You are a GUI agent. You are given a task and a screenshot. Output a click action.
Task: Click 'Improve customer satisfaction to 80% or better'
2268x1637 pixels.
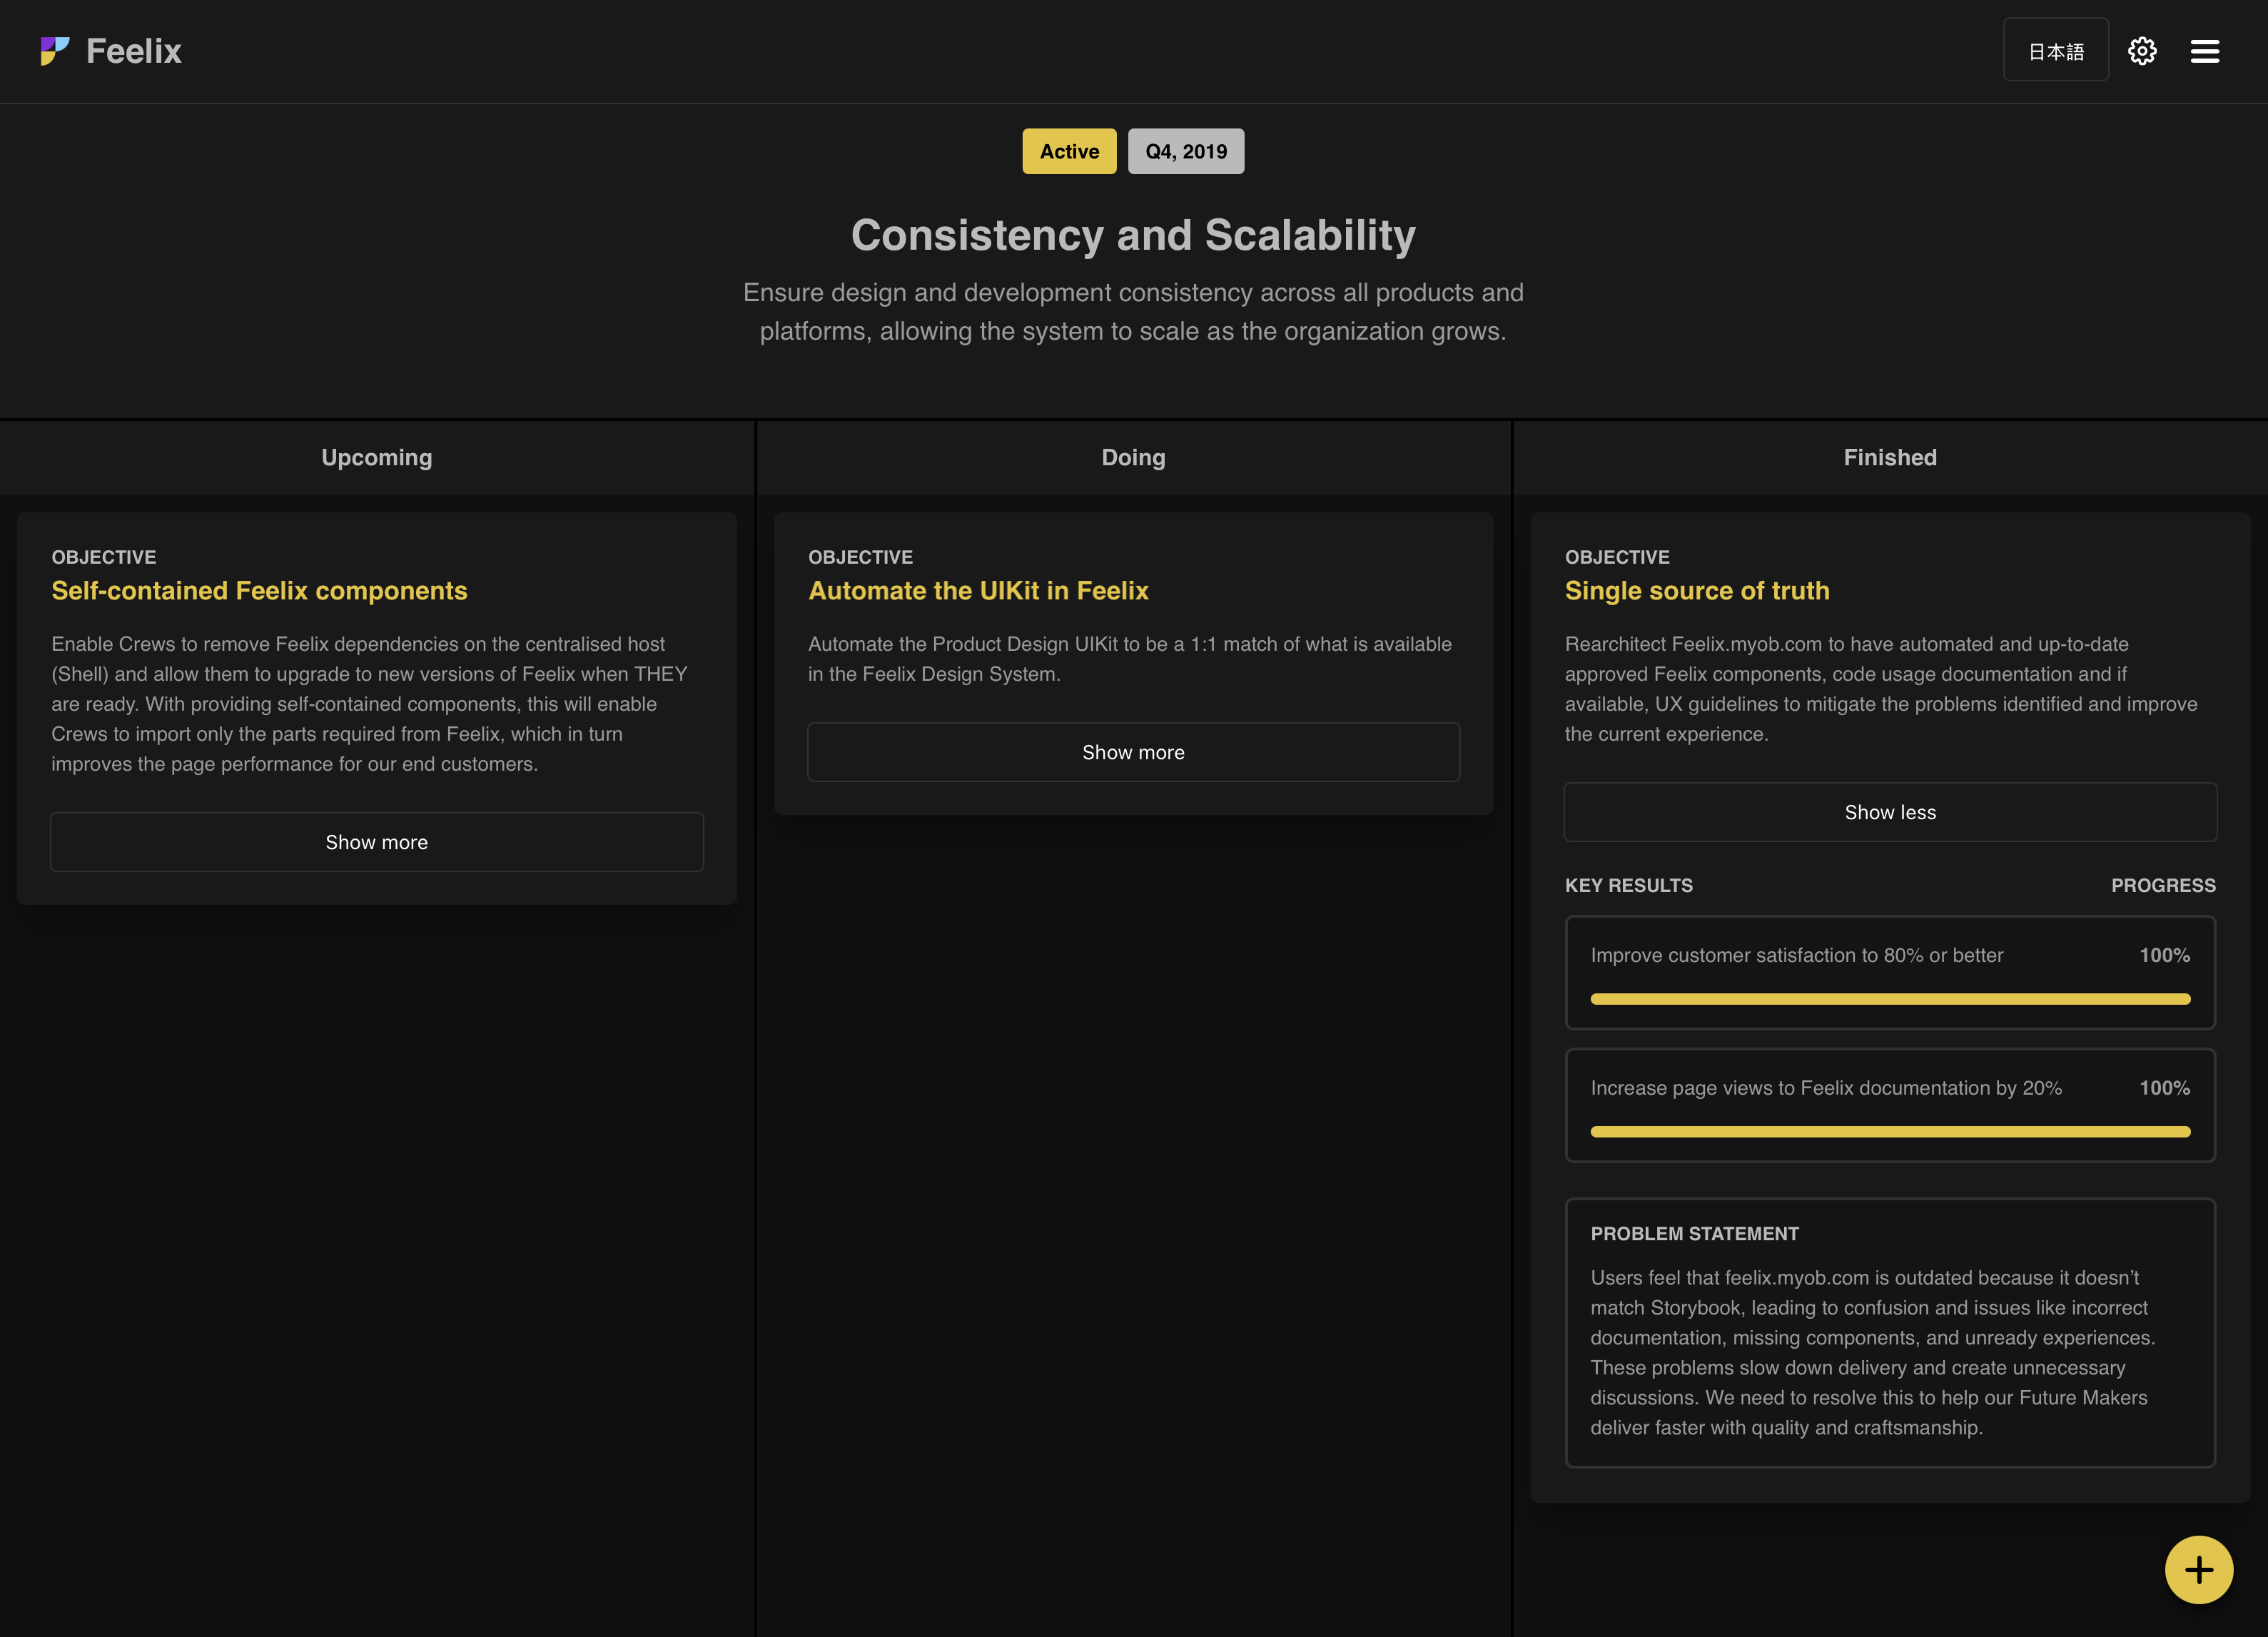(1797, 955)
